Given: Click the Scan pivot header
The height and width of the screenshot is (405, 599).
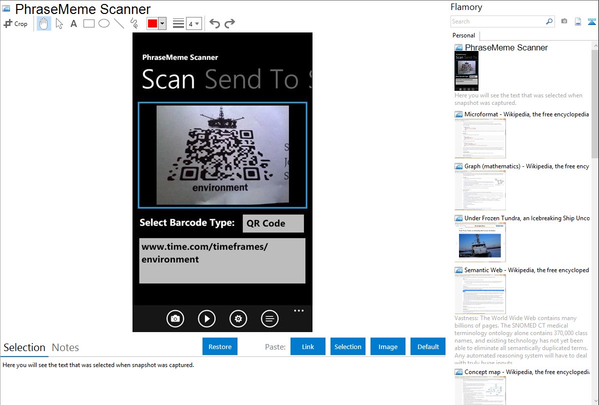Looking at the screenshot, I should [x=168, y=79].
